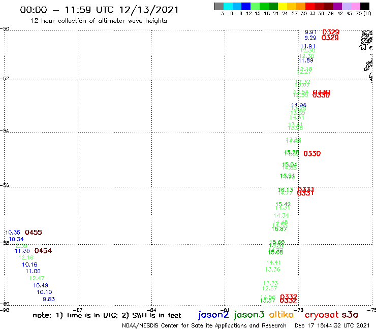The height and width of the screenshot is (330, 376).
Task: Select the purple swatch in the legend bar
Action: pyautogui.click(x=337, y=6)
